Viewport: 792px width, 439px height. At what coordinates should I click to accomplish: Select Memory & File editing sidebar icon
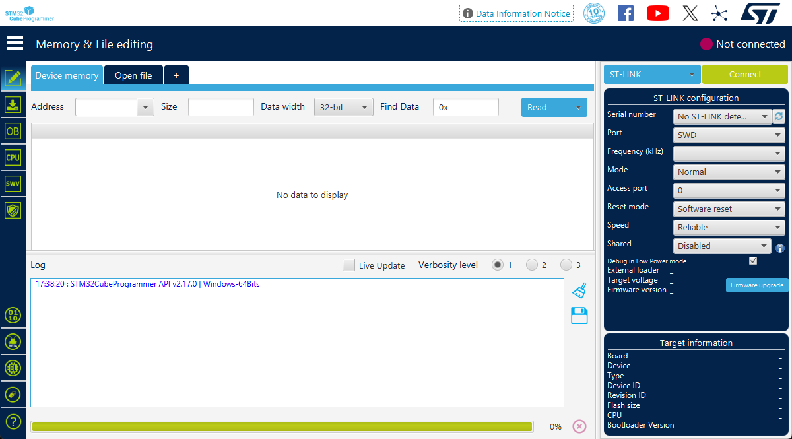click(13, 79)
